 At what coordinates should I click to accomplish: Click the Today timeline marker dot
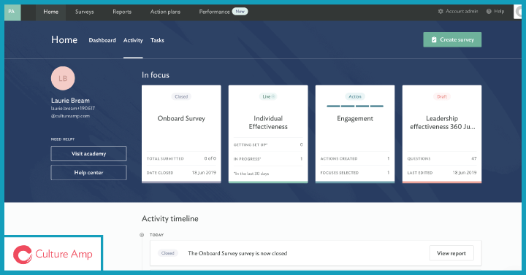(142, 235)
